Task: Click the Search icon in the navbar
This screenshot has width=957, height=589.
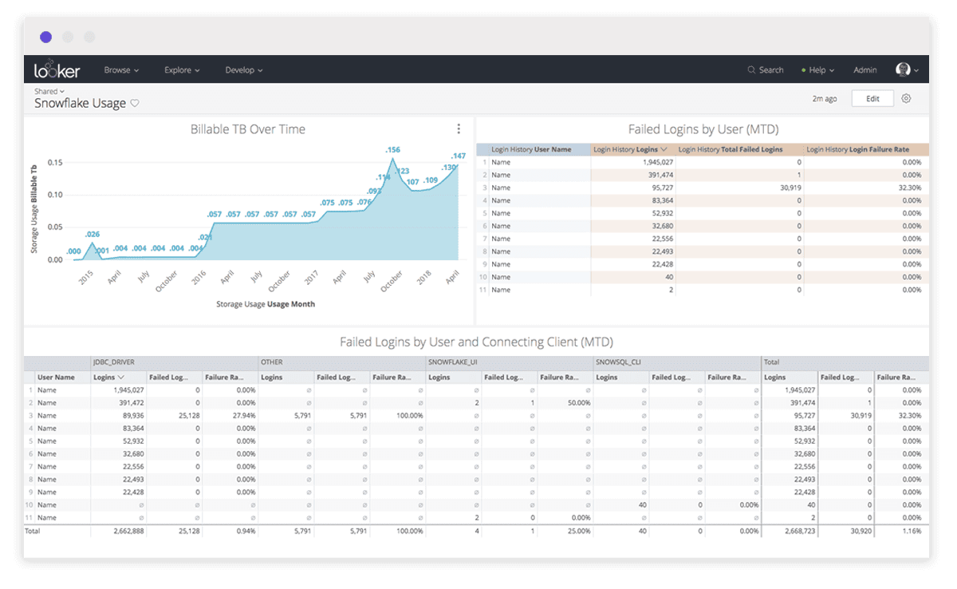Action: (750, 69)
